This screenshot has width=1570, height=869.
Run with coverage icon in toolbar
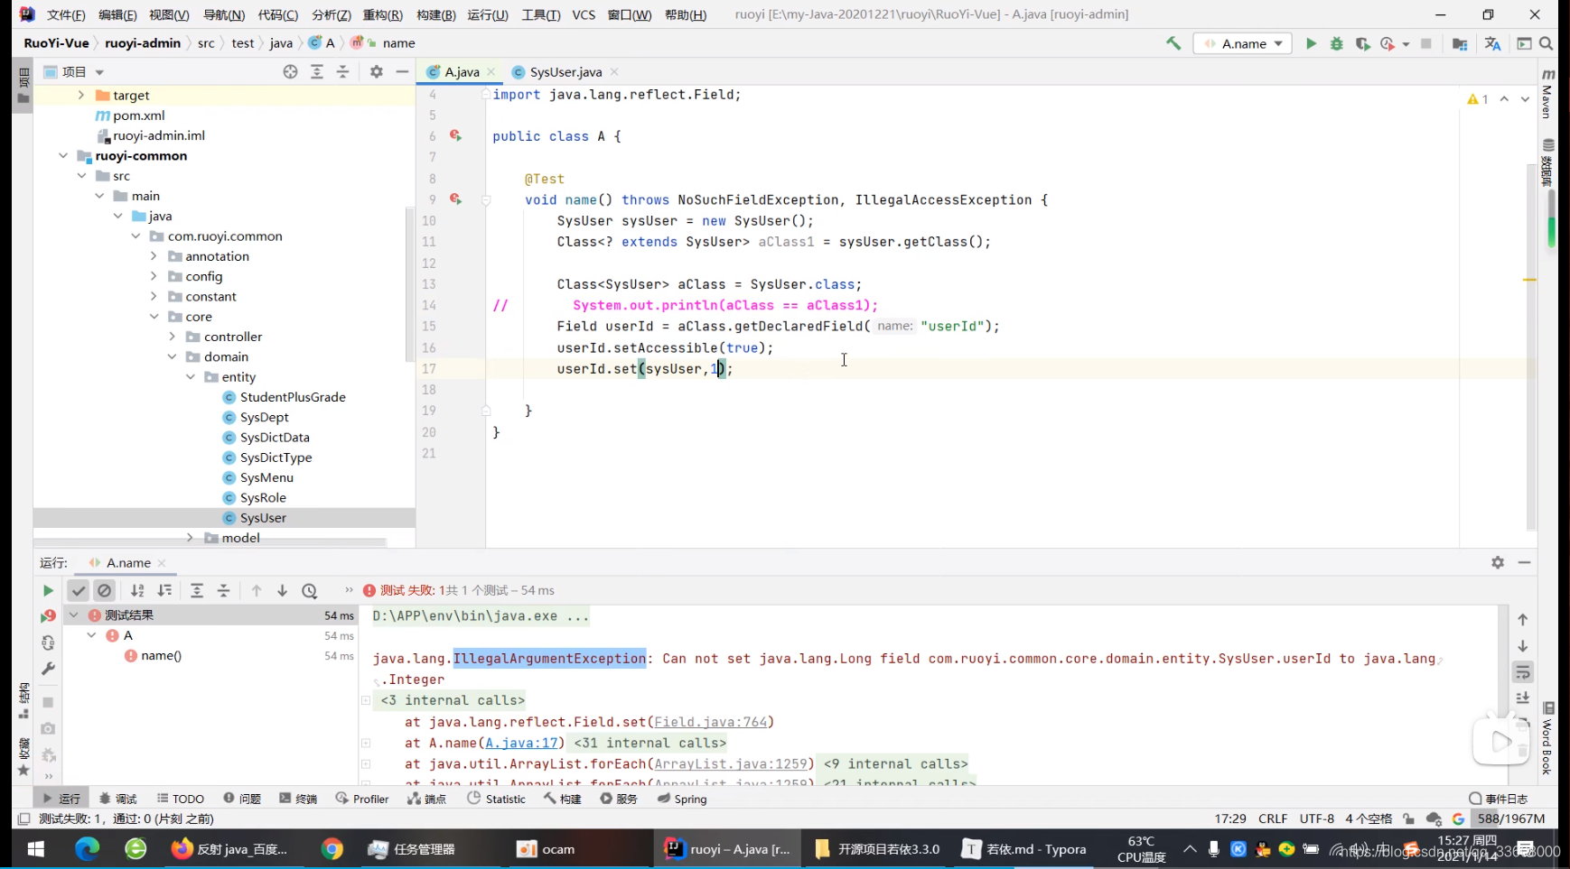click(1362, 43)
